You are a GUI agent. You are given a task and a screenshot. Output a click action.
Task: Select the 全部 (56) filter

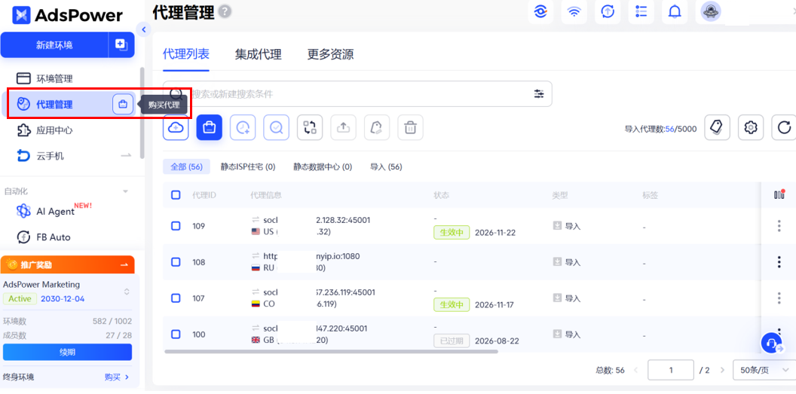(187, 166)
